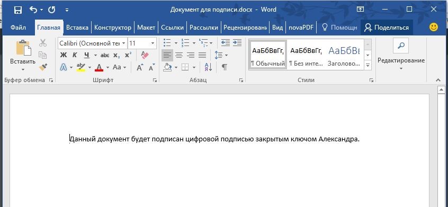Screen dimensions: 448x207
Task: Toggle strikethrough abc formatting
Action: coord(105,55)
